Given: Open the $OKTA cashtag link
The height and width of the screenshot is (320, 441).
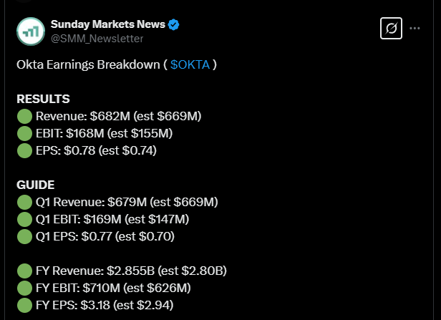Looking at the screenshot, I should click(x=190, y=64).
